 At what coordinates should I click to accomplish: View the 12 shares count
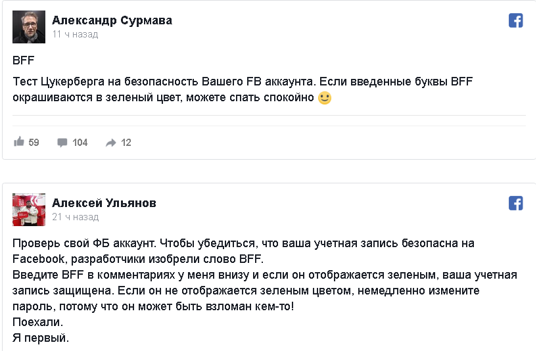(126, 143)
